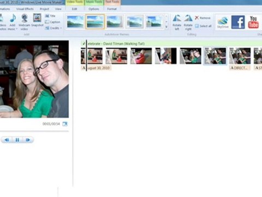Open the Credits dropdown arrow
Screen dimensions: 262x197
(x=61, y=28)
